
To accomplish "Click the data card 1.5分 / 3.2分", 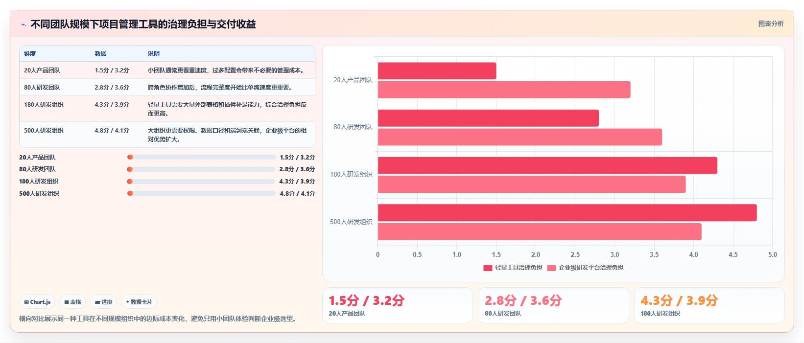I will 397,305.
